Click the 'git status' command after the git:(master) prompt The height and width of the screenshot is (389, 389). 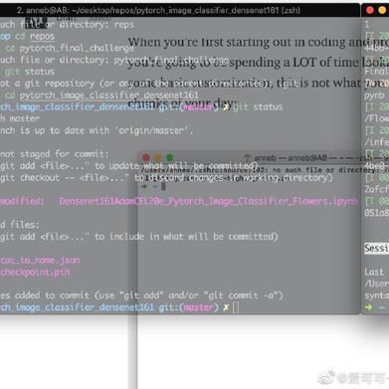258,107
